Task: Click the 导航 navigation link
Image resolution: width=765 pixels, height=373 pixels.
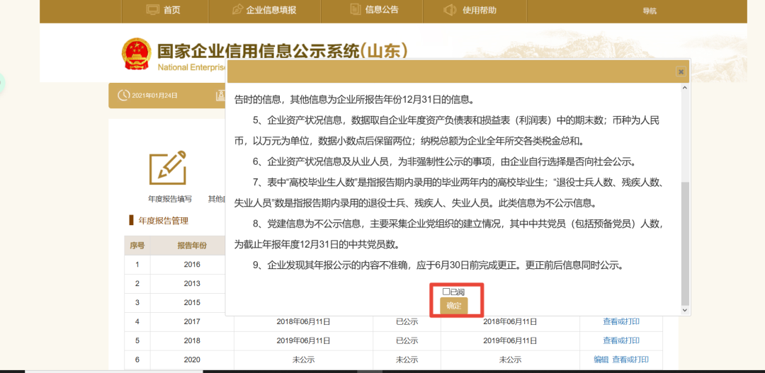Action: [x=649, y=11]
